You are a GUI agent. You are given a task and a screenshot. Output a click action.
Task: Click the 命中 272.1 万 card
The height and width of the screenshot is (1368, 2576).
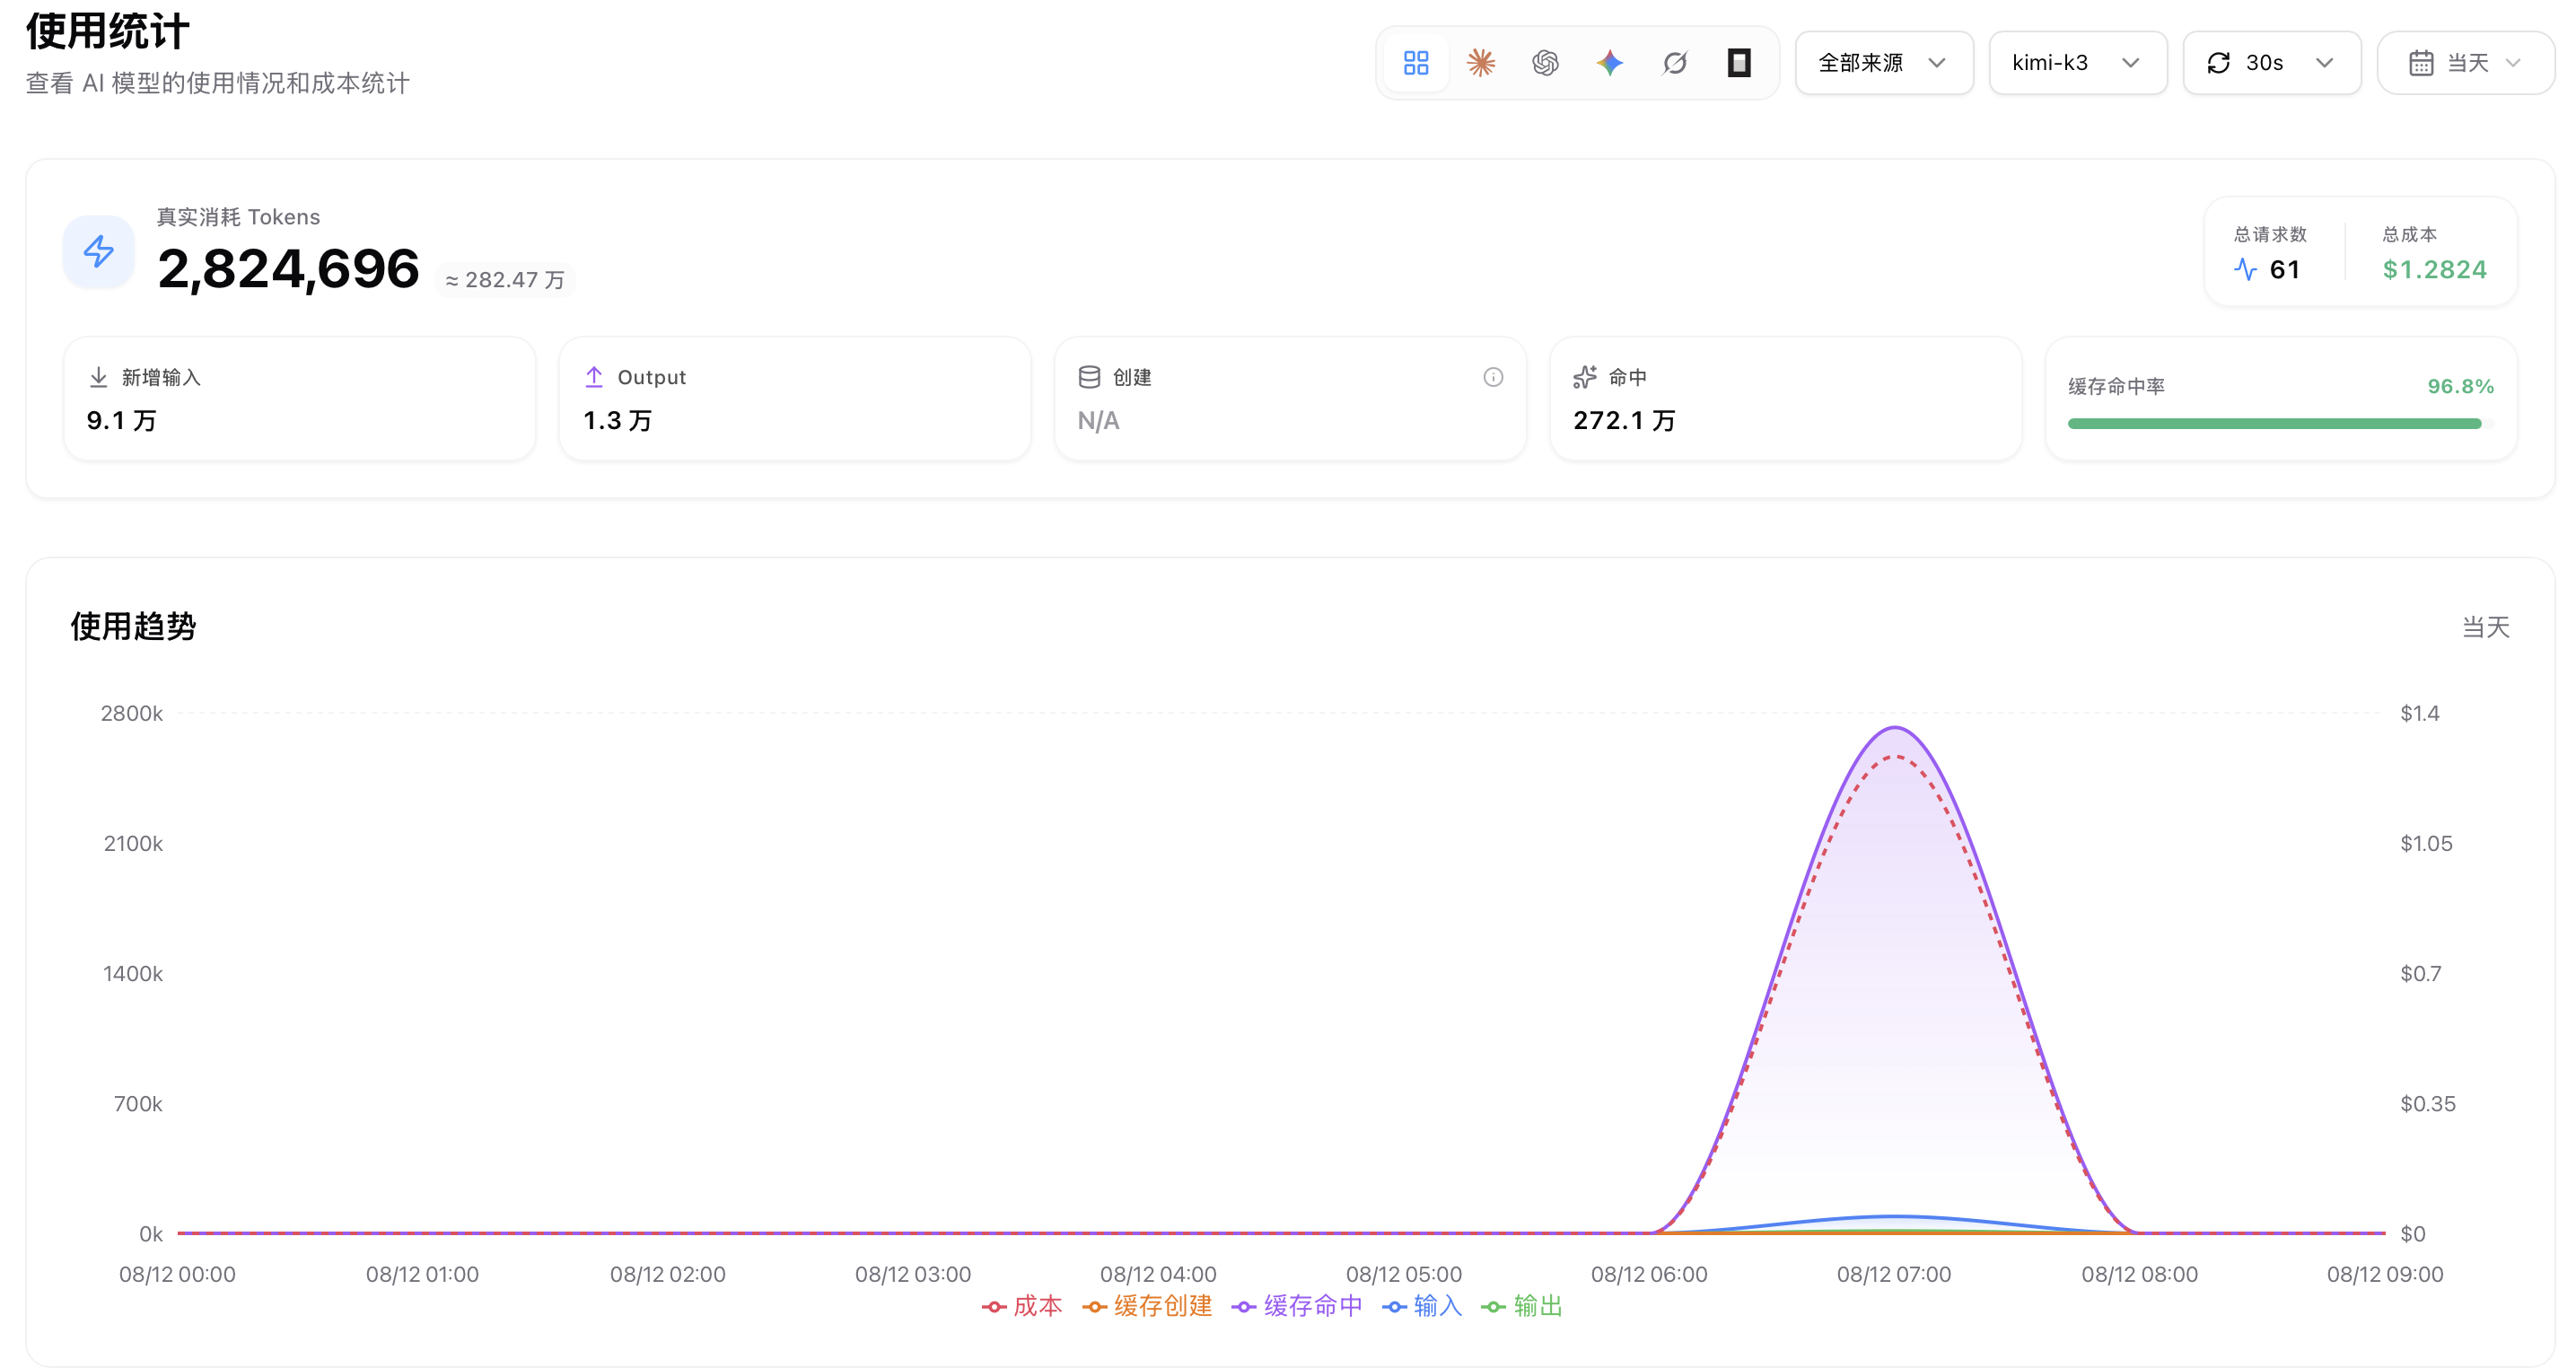1786,399
